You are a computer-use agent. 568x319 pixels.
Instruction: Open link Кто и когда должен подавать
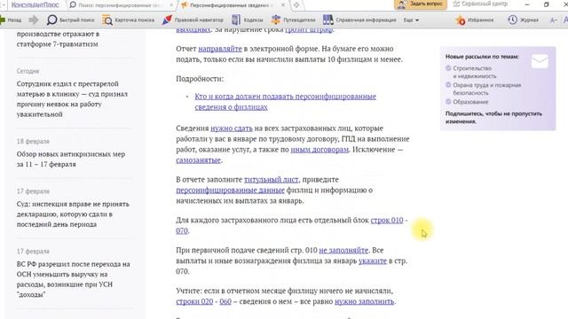point(286,102)
